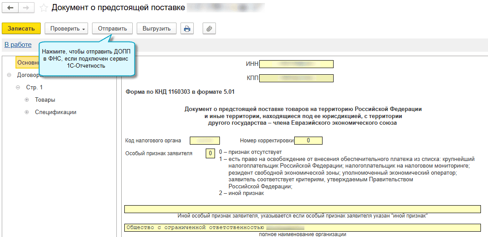Click the Особый признак заявителя field
The width and height of the screenshot is (488, 237).
click(211, 153)
